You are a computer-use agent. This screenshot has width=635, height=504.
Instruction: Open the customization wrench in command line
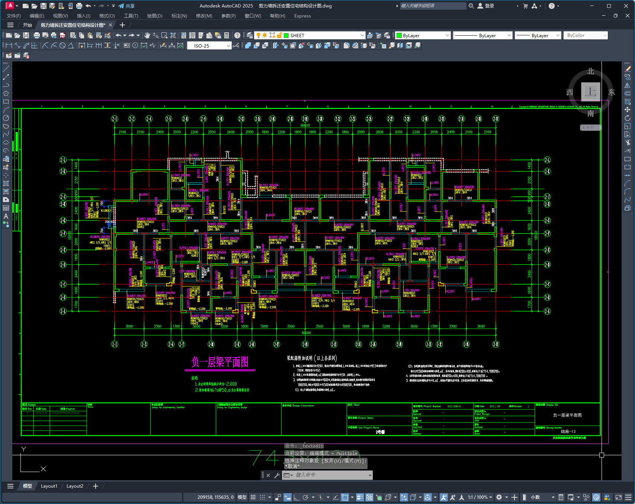277,475
